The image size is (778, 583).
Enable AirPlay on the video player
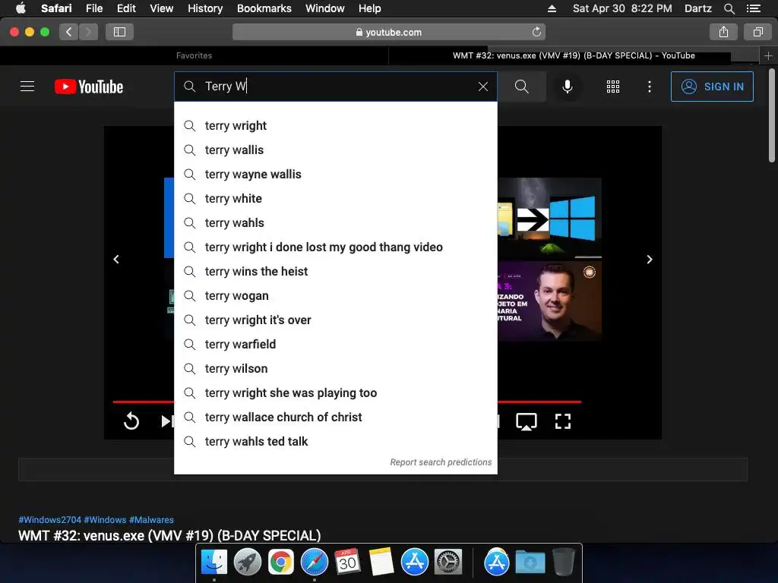coord(526,422)
